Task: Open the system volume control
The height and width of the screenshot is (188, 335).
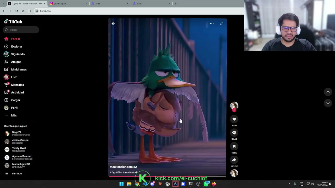Action: click(312, 184)
